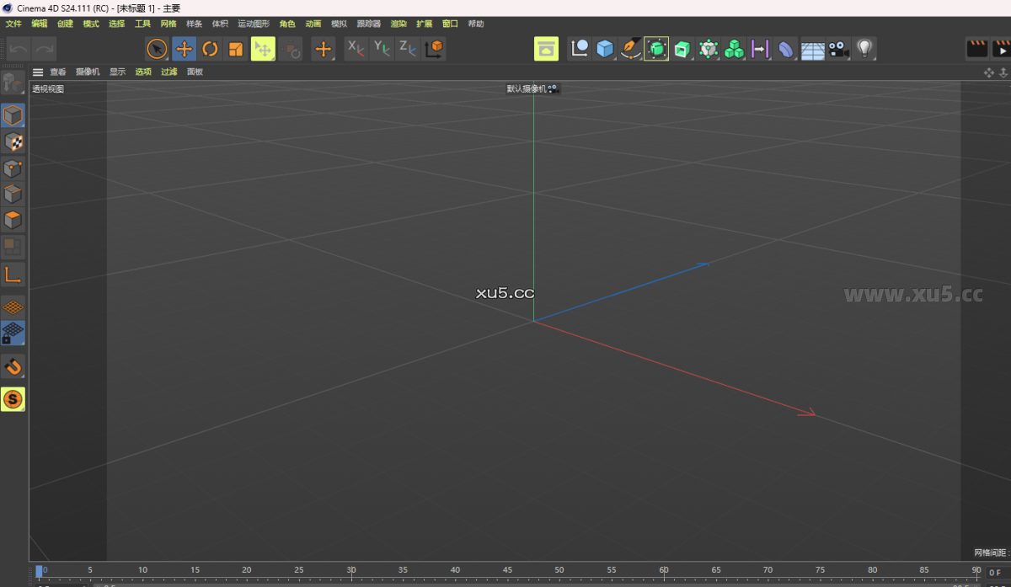Add a light object
Screen dimensions: 1011x587
[864, 49]
